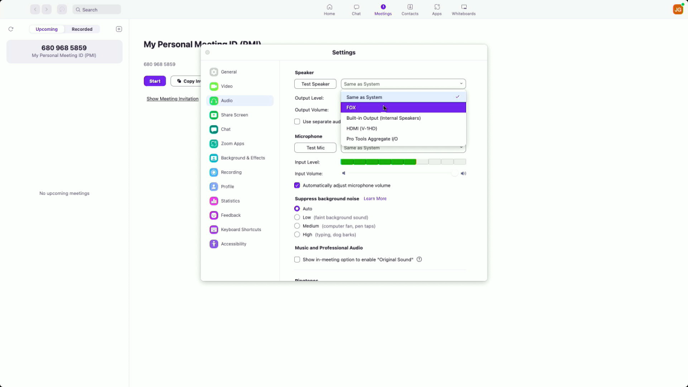Check Show in-meeting Original Sound option
Image resolution: width=688 pixels, height=387 pixels.
298,260
